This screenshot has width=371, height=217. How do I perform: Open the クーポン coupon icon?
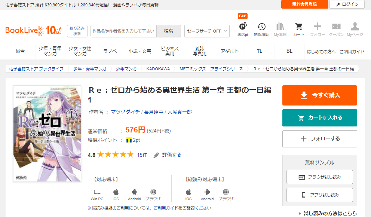pyautogui.click(x=336, y=28)
